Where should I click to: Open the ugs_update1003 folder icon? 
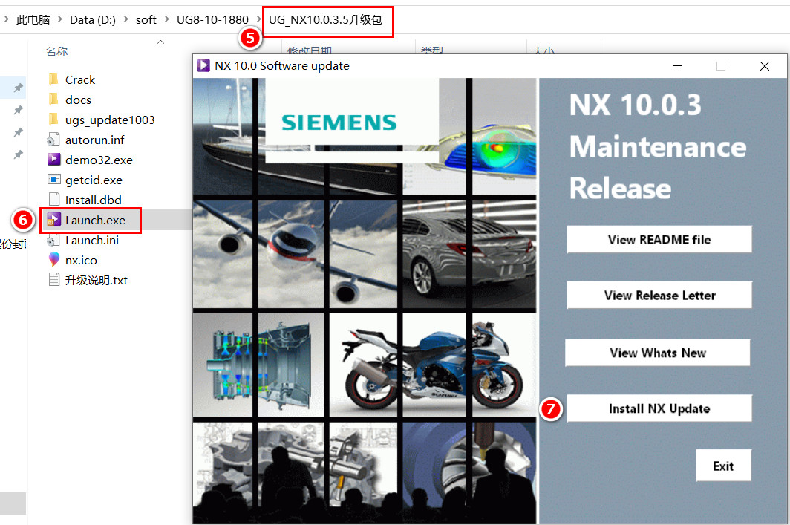pos(53,120)
